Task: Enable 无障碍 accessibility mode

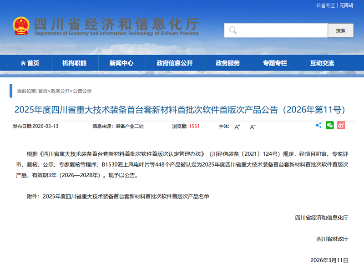Action: [x=346, y=5]
